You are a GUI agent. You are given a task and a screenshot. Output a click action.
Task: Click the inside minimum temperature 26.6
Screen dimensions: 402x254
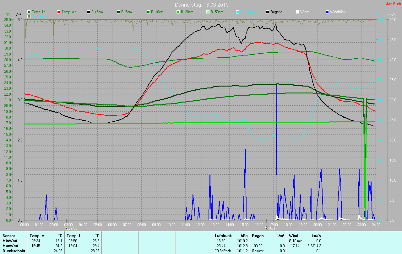pyautogui.click(x=96, y=241)
